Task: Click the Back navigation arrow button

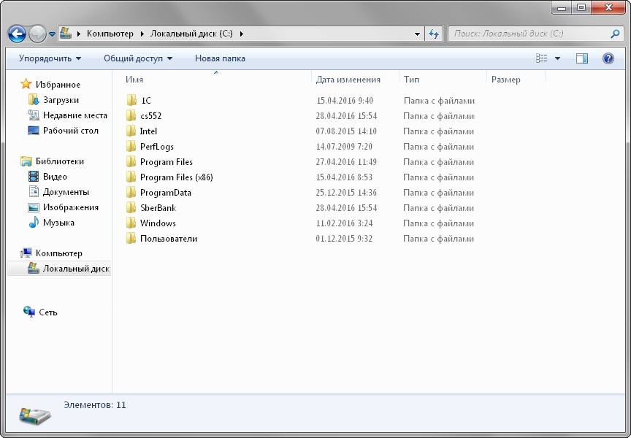Action: point(17,34)
